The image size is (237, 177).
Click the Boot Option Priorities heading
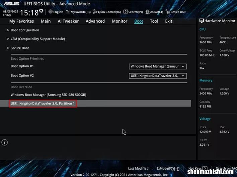pos(27,59)
